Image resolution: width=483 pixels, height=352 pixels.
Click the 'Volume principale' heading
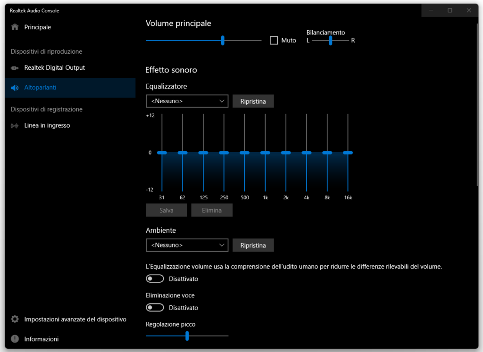(x=178, y=23)
